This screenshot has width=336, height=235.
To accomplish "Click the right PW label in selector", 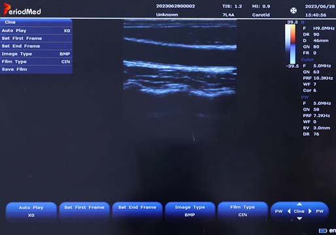I will pyautogui.click(x=320, y=211).
